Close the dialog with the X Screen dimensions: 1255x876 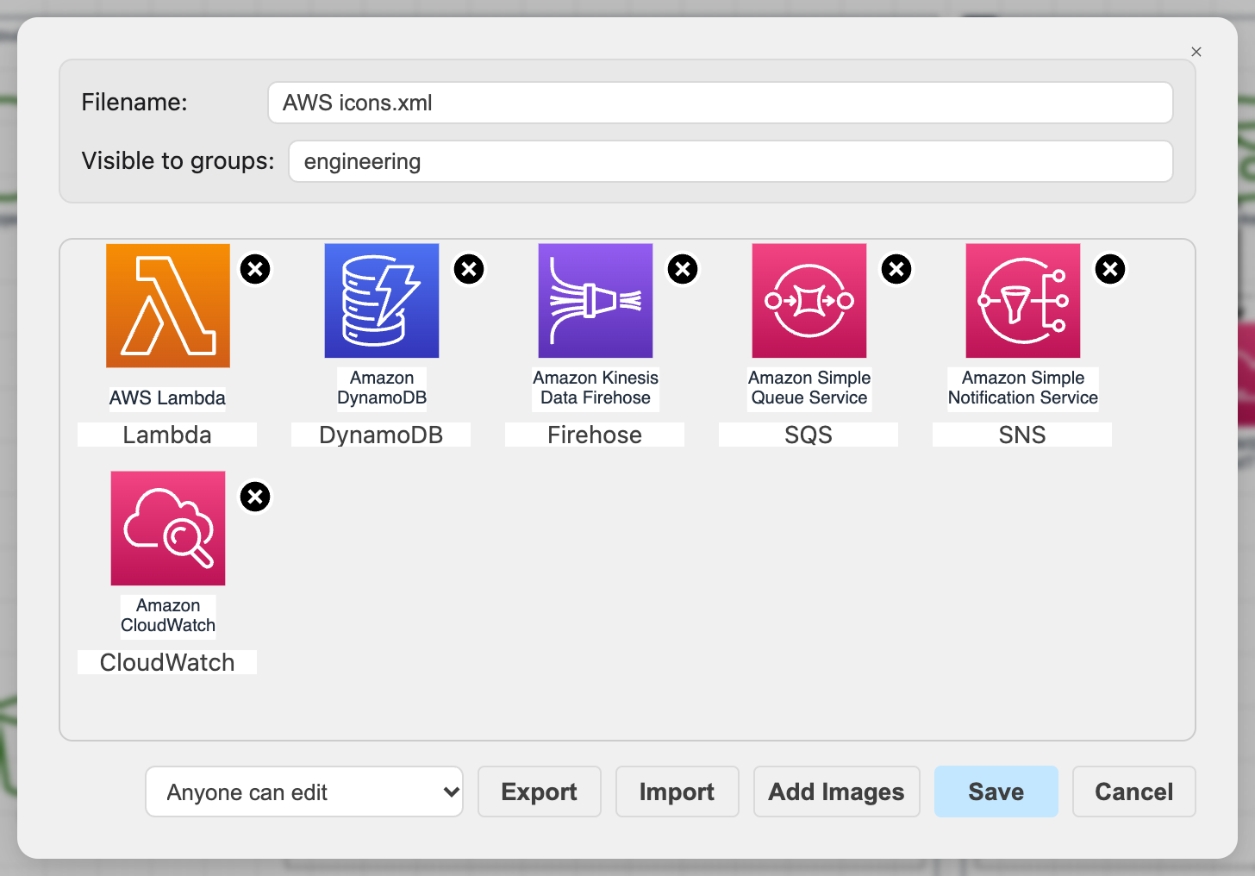(1196, 52)
